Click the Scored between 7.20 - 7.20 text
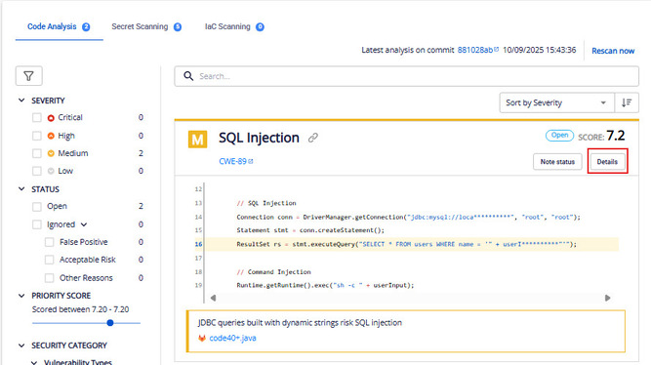This screenshot has height=365, width=651. coord(81,309)
